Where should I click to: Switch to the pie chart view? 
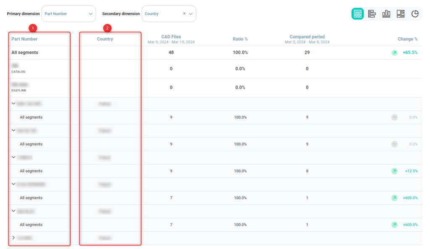415,14
